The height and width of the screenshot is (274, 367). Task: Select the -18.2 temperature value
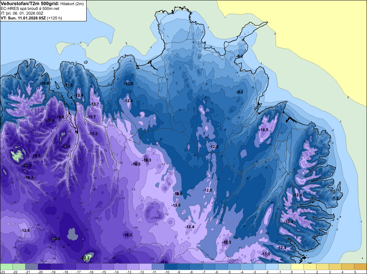(x=128, y=235)
